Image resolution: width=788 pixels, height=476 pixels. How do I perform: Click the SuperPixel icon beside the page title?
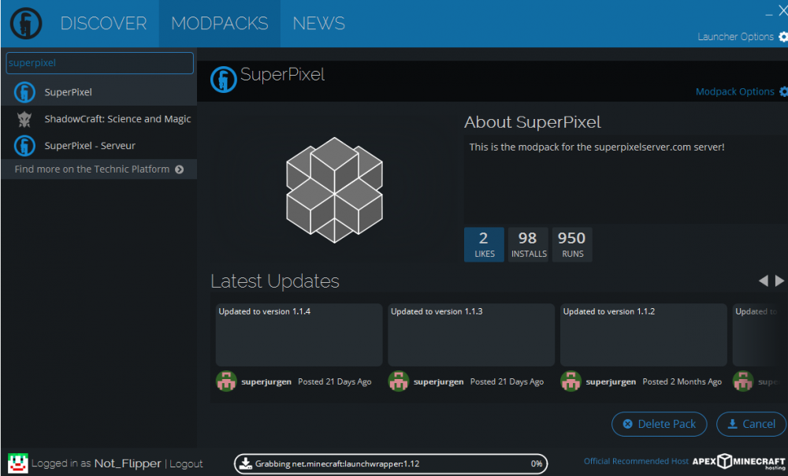223,79
